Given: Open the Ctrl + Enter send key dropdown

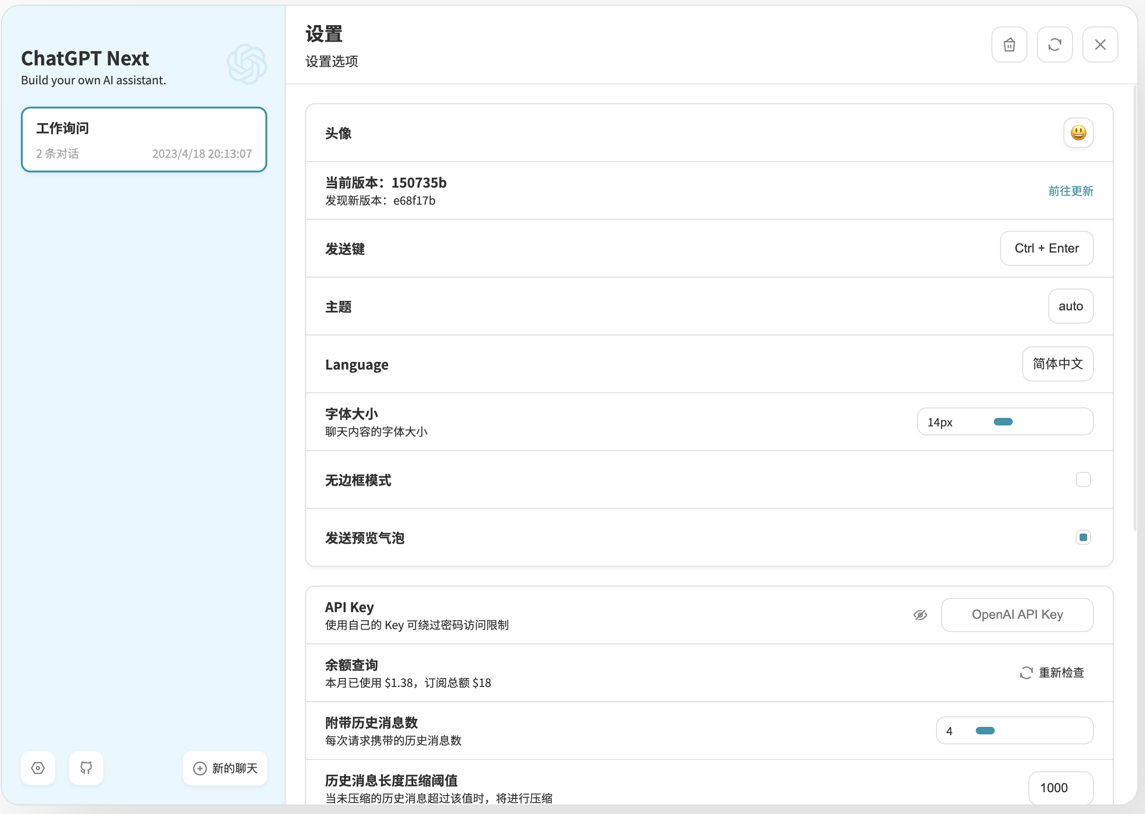Looking at the screenshot, I should (1047, 248).
